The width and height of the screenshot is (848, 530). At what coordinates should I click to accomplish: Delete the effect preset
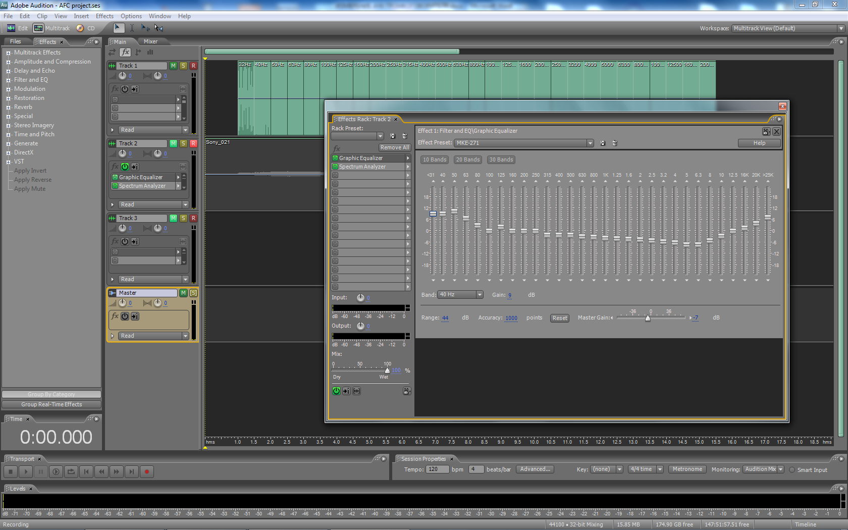(615, 143)
